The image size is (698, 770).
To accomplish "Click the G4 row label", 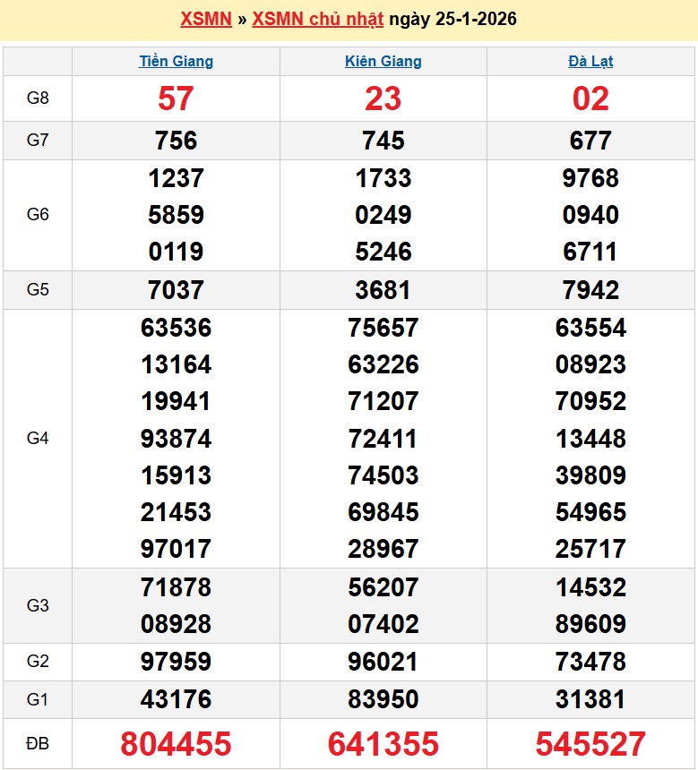I will coord(38,439).
